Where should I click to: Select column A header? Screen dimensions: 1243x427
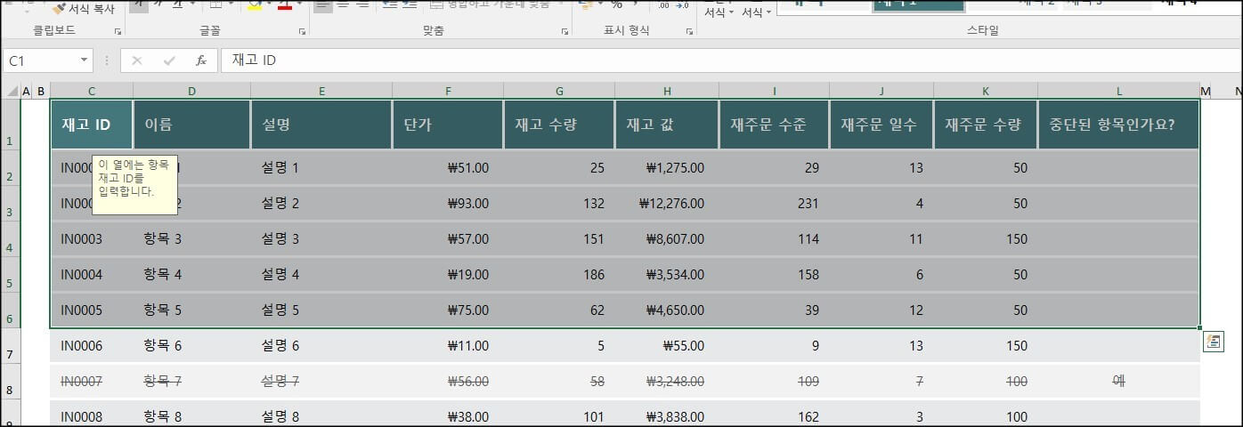26,91
